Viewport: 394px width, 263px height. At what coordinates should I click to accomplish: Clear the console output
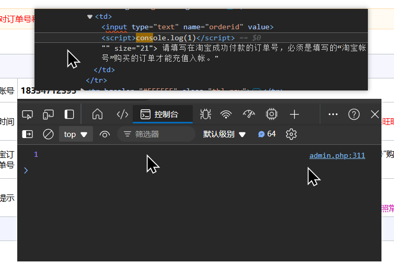pyautogui.click(x=48, y=134)
